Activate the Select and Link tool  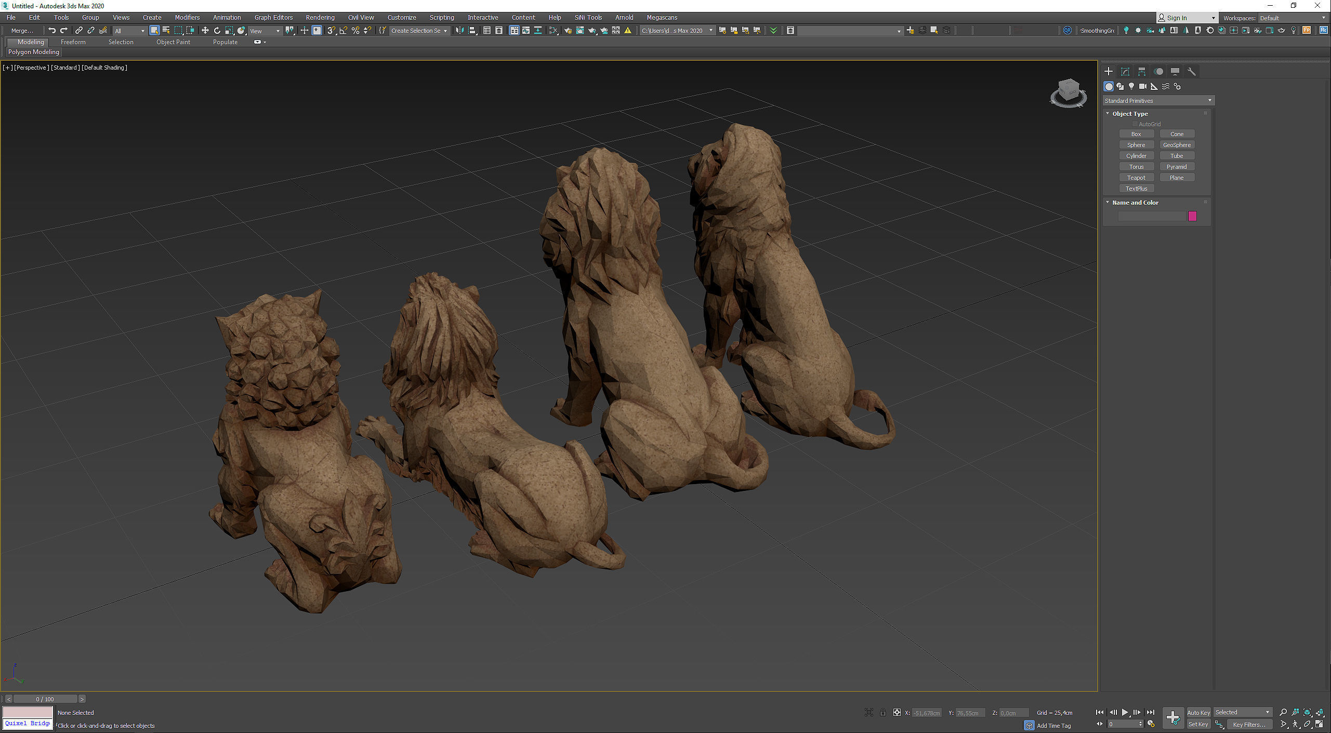point(79,31)
